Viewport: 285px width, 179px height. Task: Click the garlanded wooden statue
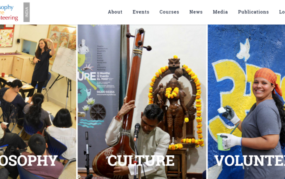(x=175, y=101)
